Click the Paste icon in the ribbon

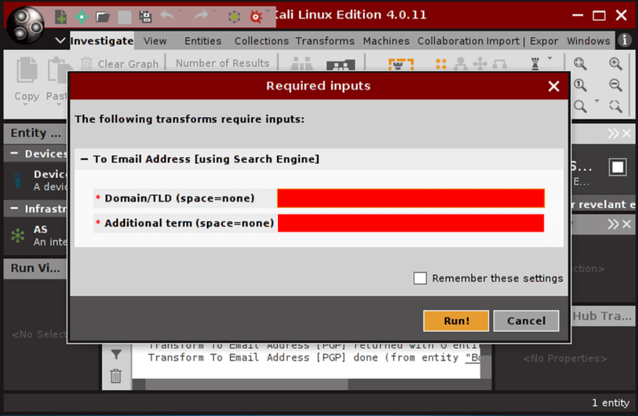(x=57, y=71)
